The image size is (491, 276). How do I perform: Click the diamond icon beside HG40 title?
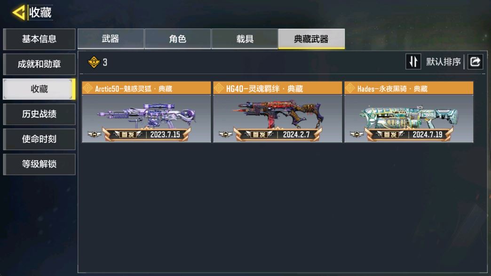(x=219, y=88)
